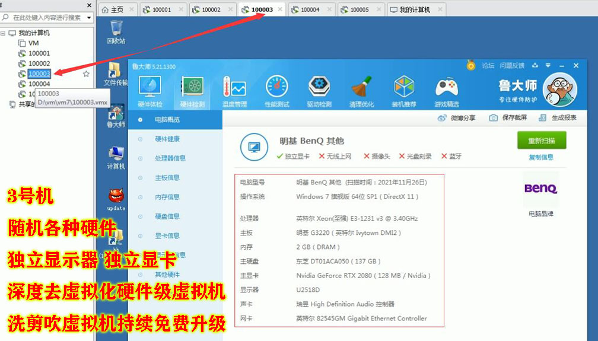Open the 鲁大师 title bar dropdown menu arrow

click(x=548, y=65)
